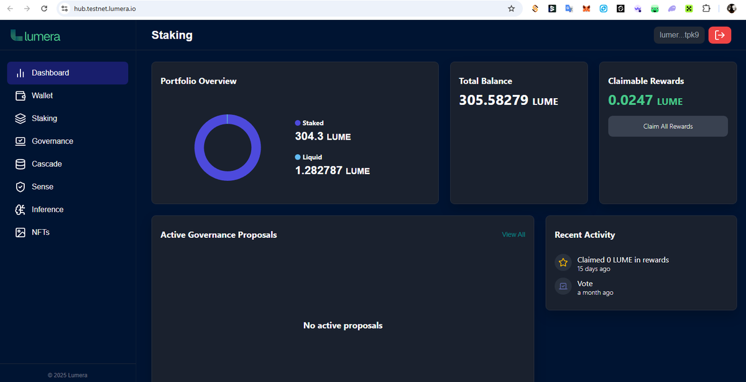Open the MetaMask fox extension
Screen dimensions: 746x382
(586, 9)
